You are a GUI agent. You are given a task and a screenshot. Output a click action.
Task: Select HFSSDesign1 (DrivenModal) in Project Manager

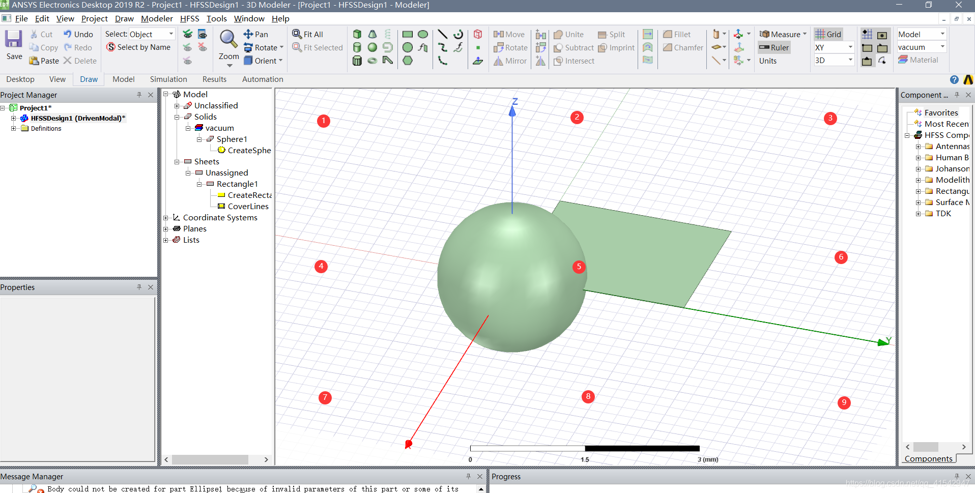pyautogui.click(x=77, y=118)
